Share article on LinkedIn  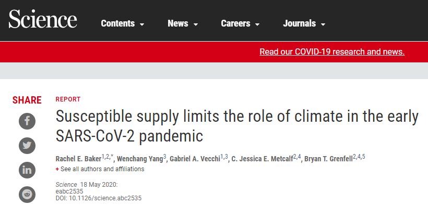click(x=27, y=170)
